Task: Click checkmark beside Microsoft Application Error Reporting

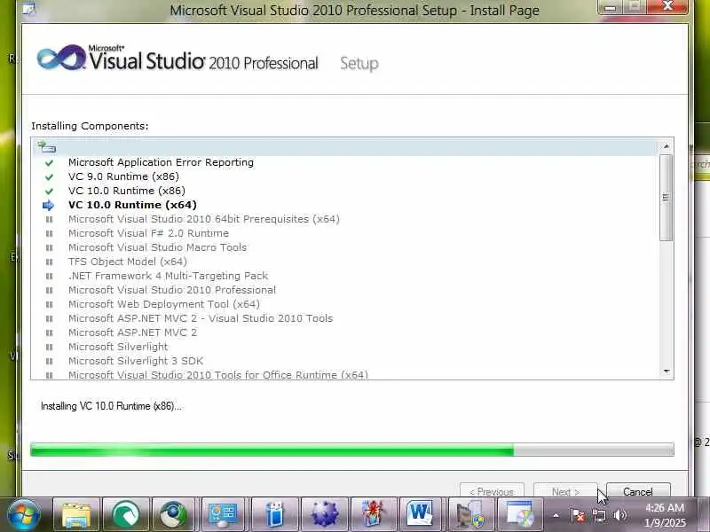Action: pos(49,162)
